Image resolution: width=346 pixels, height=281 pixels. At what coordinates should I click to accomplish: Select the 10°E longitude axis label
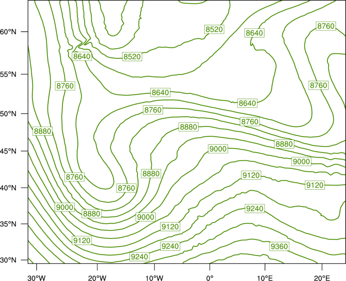click(264, 278)
